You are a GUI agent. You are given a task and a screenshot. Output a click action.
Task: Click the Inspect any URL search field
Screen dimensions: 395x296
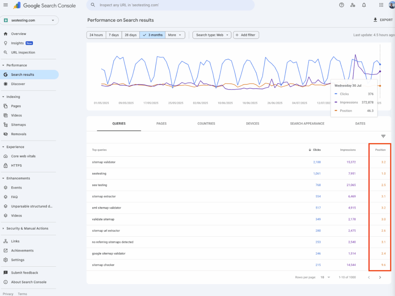pyautogui.click(x=170, y=5)
